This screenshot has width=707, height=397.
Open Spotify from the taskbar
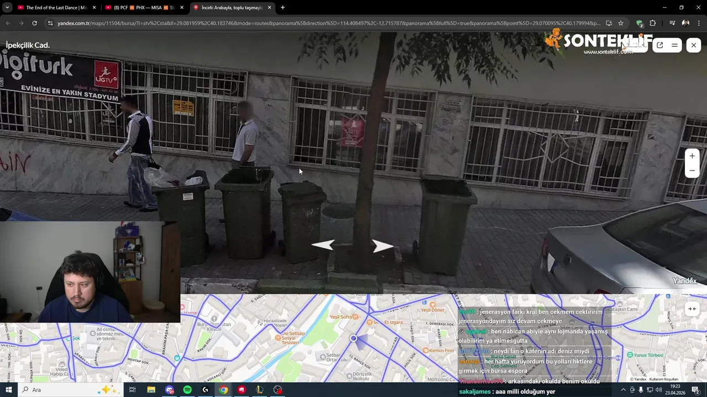pyautogui.click(x=187, y=390)
